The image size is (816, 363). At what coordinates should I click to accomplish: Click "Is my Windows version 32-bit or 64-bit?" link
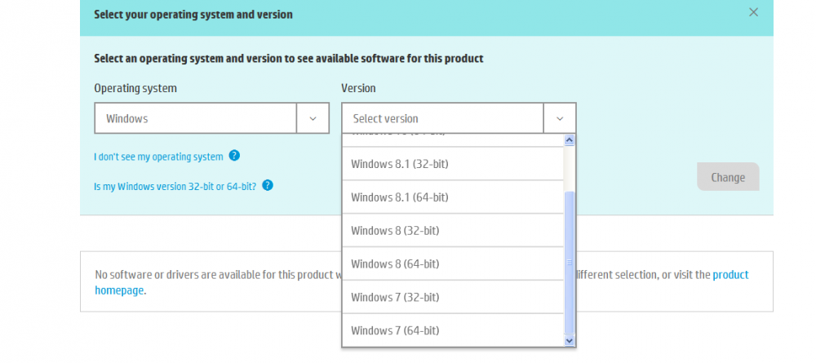click(175, 186)
